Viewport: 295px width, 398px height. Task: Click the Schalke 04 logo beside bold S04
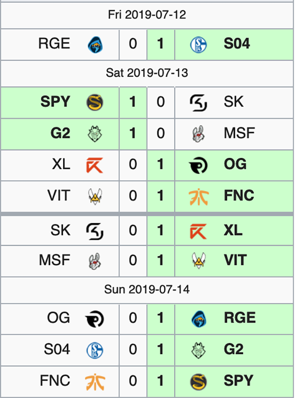pos(198,45)
